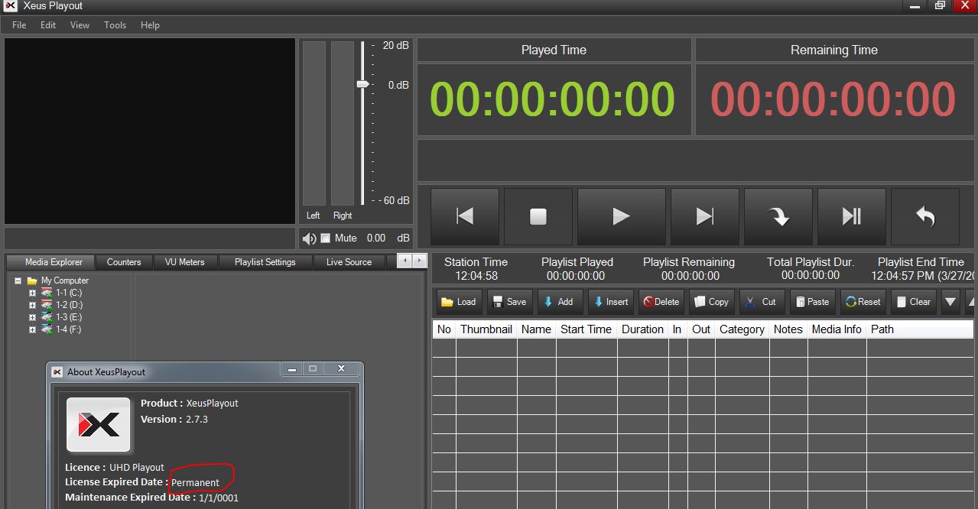Viewport: 978px width, 509px height.
Task: Click the Media Info column header
Action: [837, 329]
